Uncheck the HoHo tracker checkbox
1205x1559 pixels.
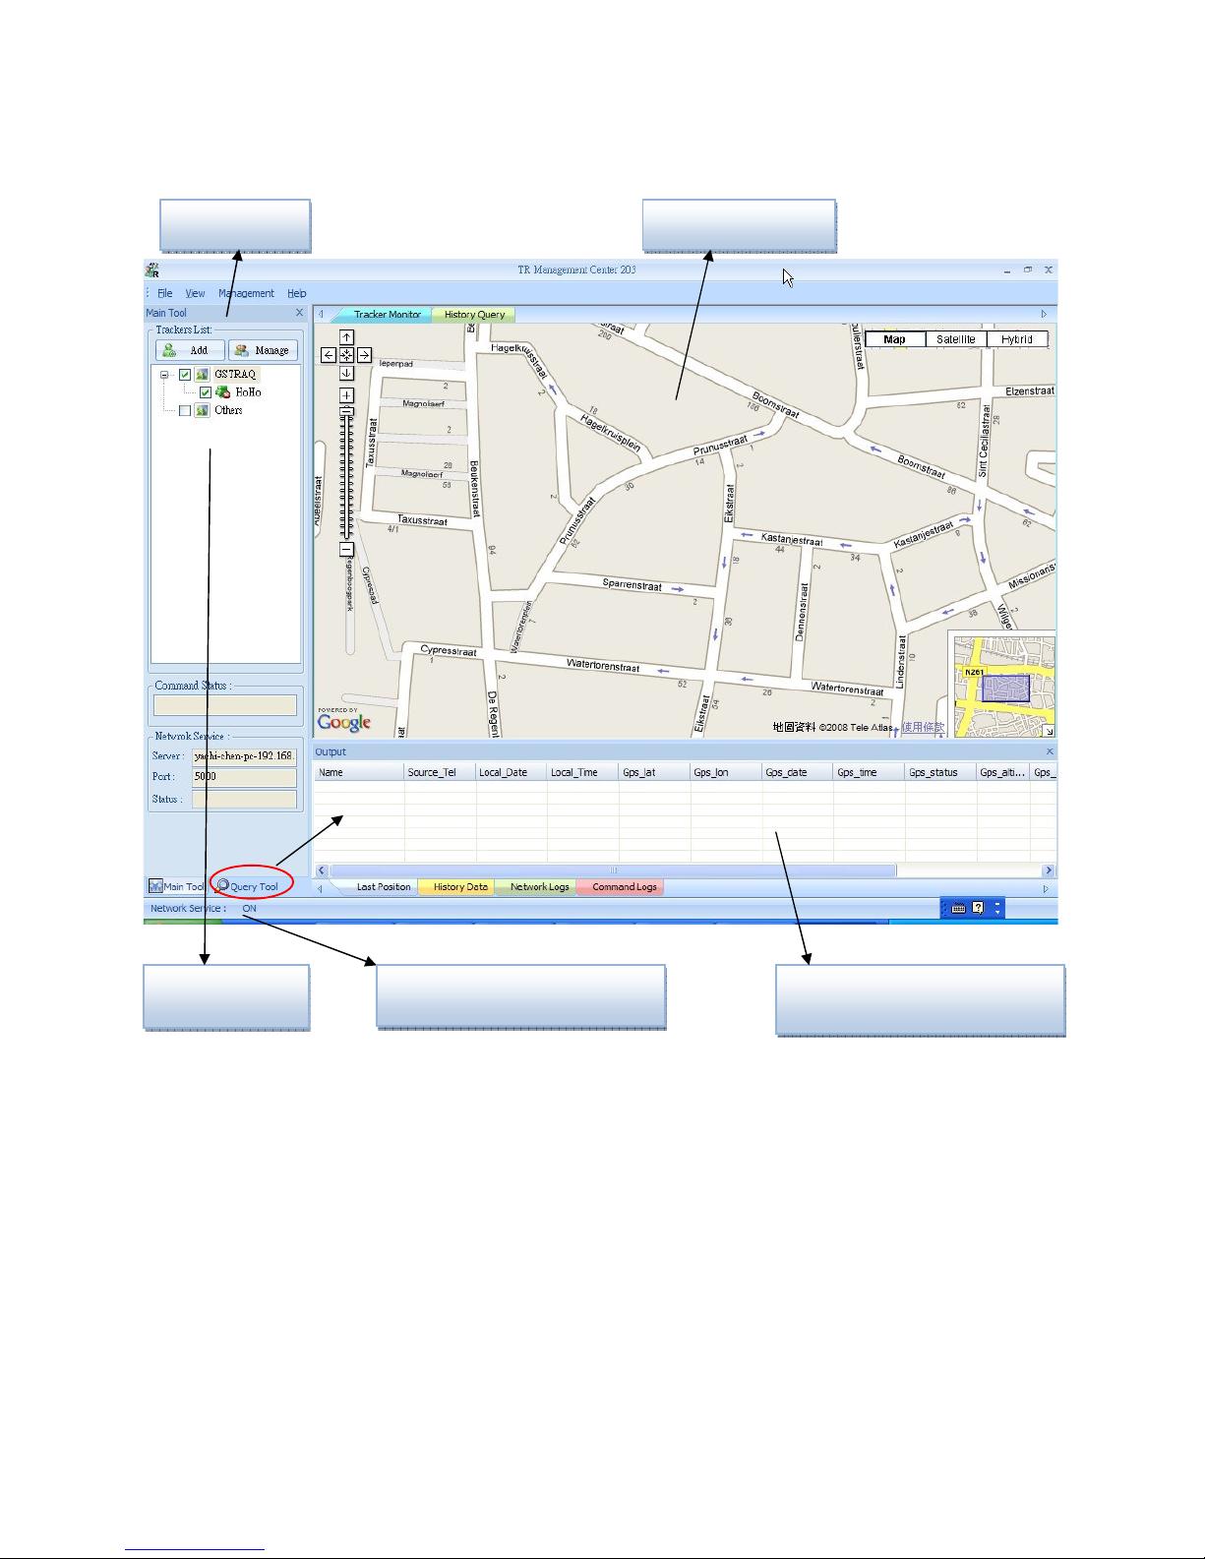[x=205, y=392]
